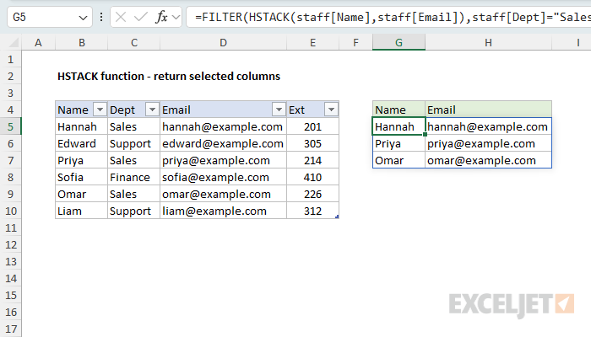The width and height of the screenshot is (591, 337).
Task: Select Ext value 410
Action: click(313, 177)
